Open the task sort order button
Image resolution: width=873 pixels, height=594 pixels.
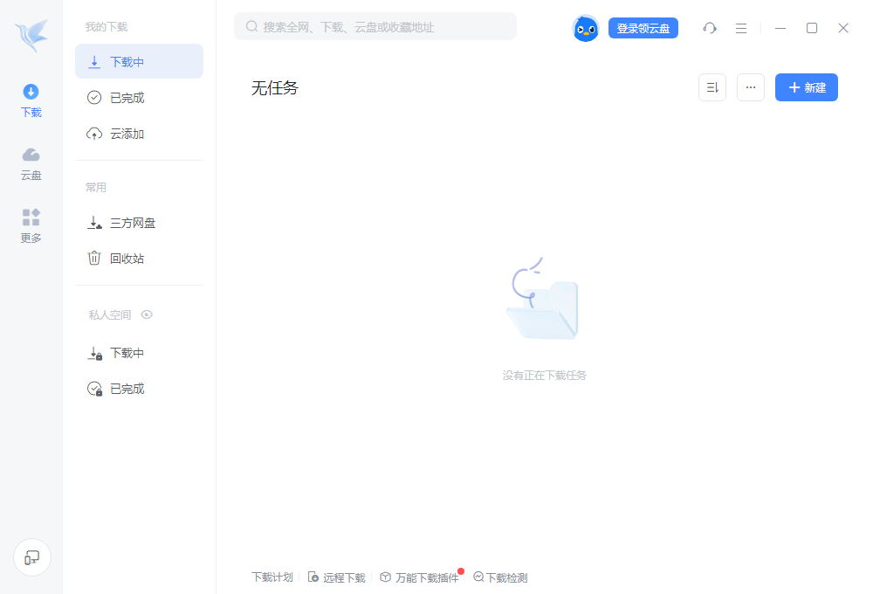tap(712, 87)
